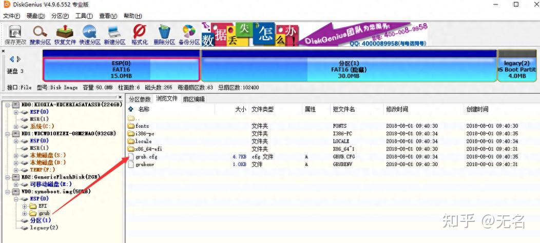The width and height of the screenshot is (540, 243).
Task: Click the GRUBENV short name cell
Action: [x=342, y=164]
